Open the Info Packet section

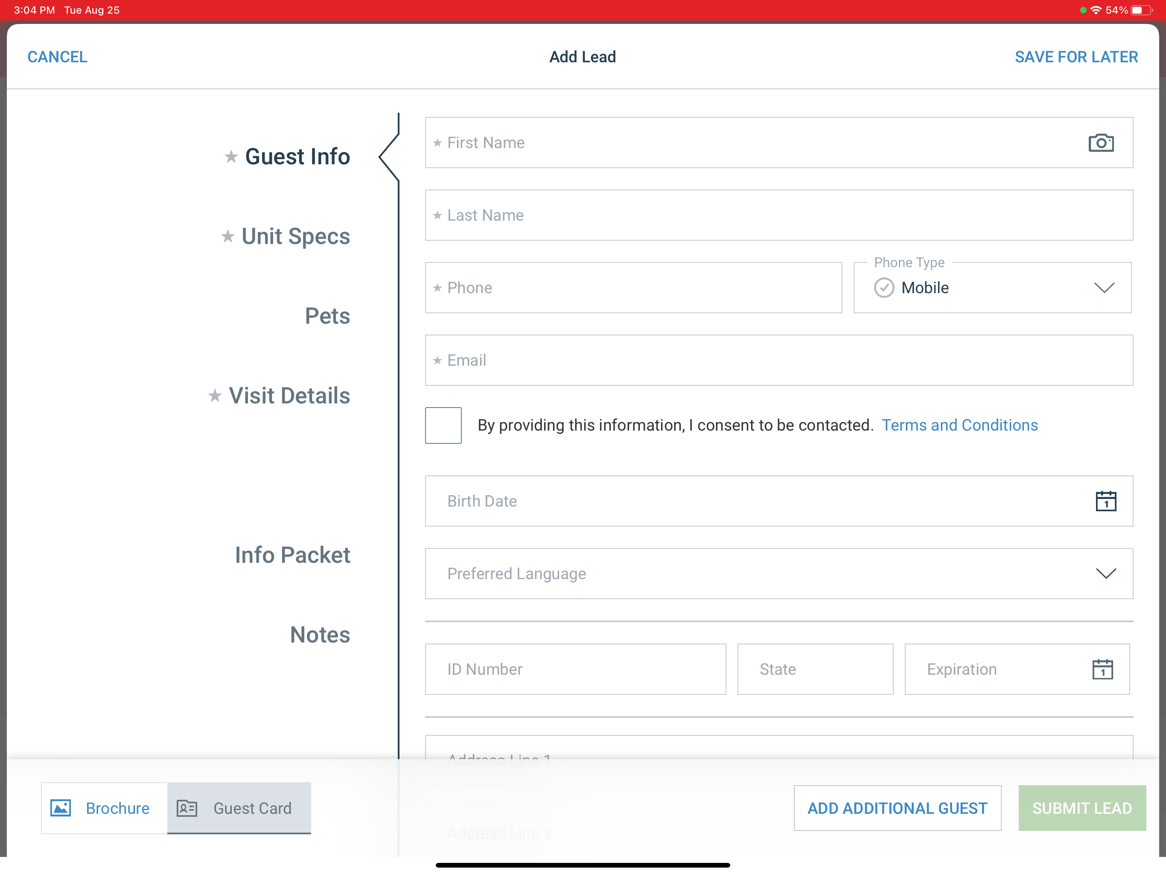(292, 555)
